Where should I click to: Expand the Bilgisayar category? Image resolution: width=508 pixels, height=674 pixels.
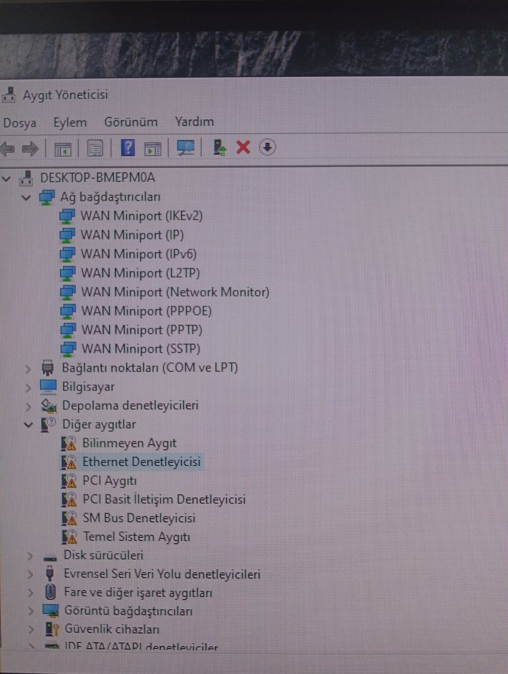click(x=28, y=388)
